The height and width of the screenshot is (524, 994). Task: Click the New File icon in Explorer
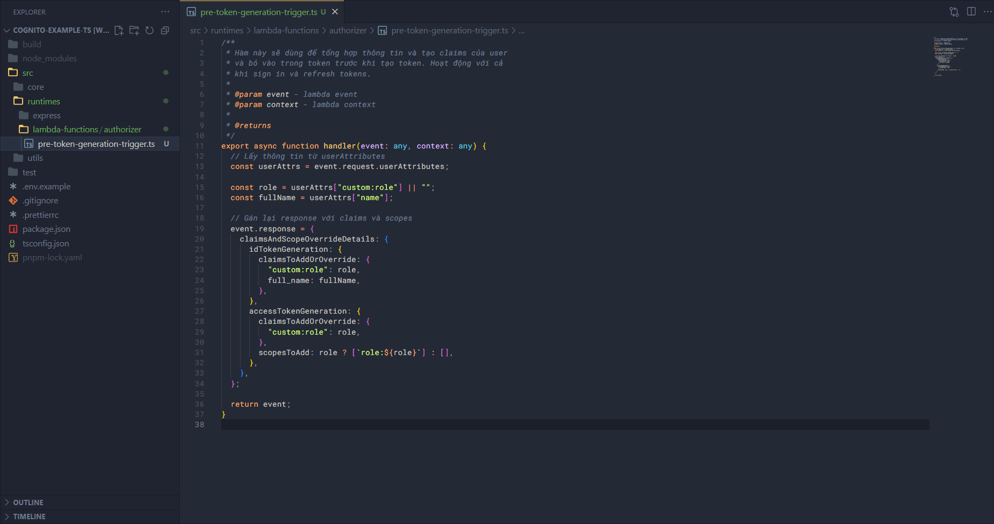click(119, 31)
